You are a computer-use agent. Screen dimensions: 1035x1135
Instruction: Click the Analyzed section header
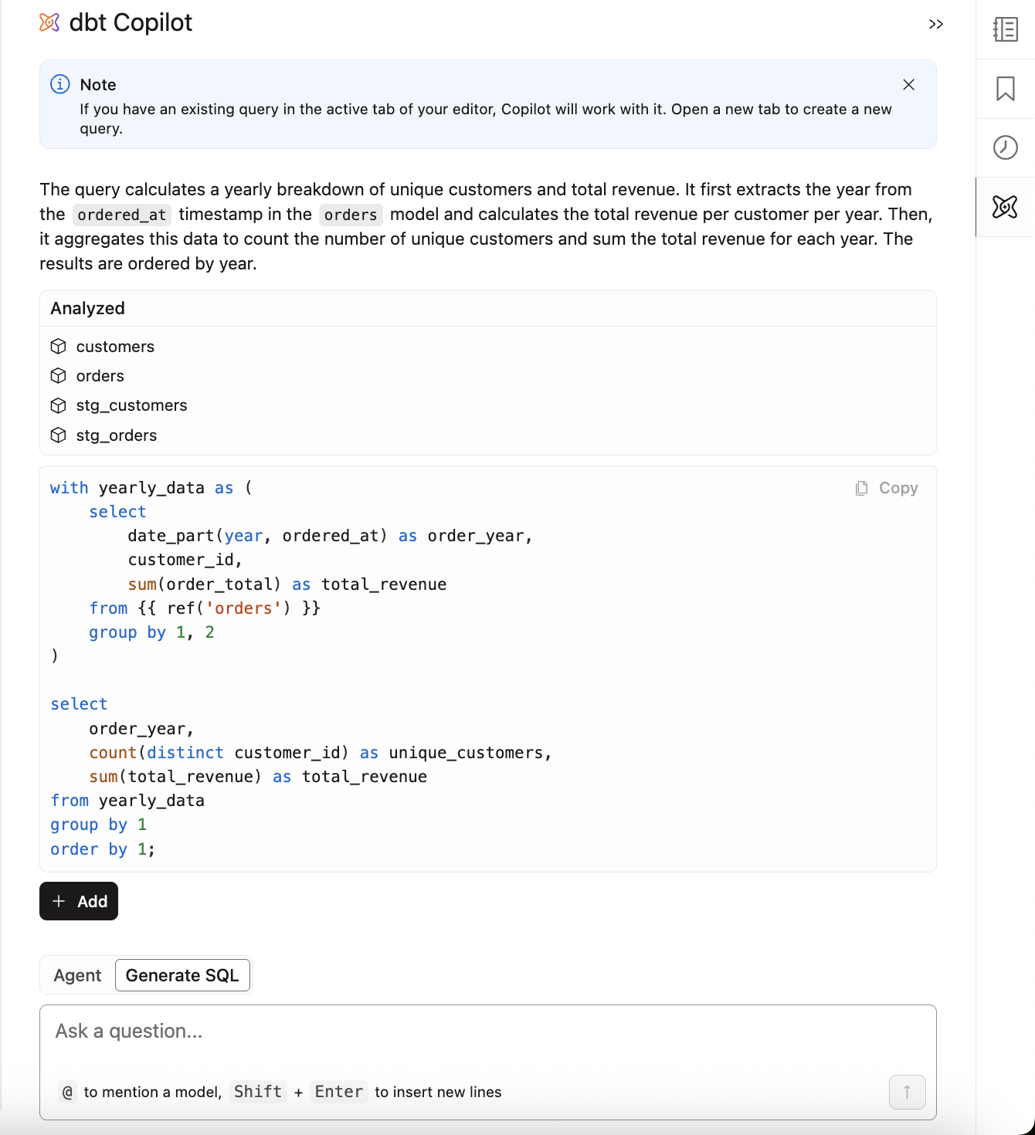[87, 308]
